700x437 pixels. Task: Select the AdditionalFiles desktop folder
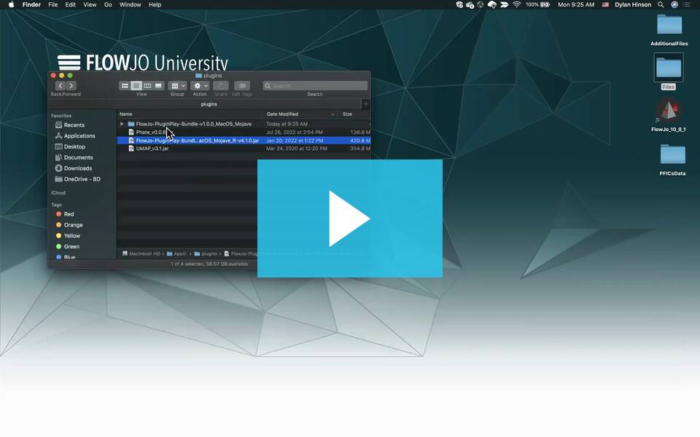669,30
